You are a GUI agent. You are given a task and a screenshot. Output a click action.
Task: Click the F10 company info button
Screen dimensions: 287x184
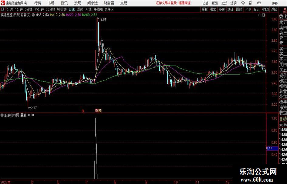248,9
